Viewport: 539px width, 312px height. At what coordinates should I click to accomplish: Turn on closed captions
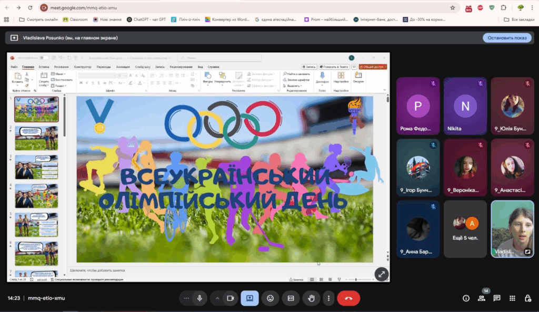291,298
